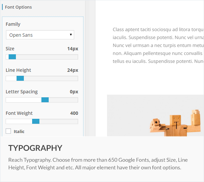204x182 pixels.
Task: Click the TYPOGRAPHY heading
Action: click(x=35, y=148)
